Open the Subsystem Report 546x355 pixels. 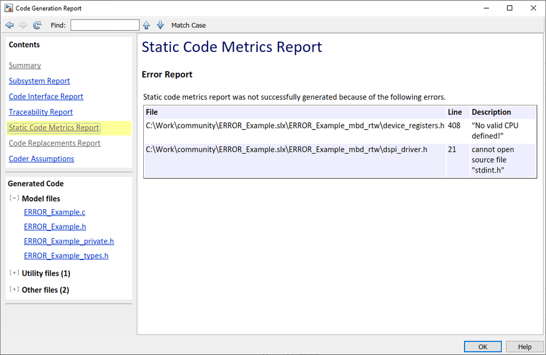coord(39,80)
